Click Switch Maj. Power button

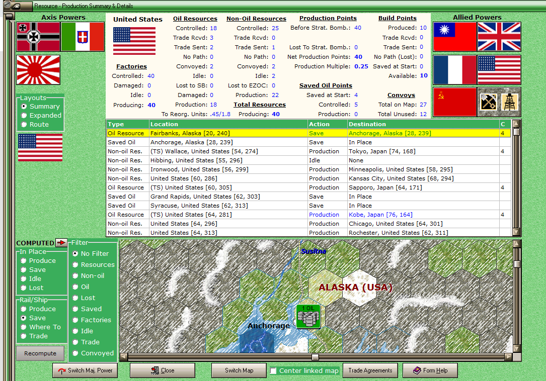(x=86, y=370)
